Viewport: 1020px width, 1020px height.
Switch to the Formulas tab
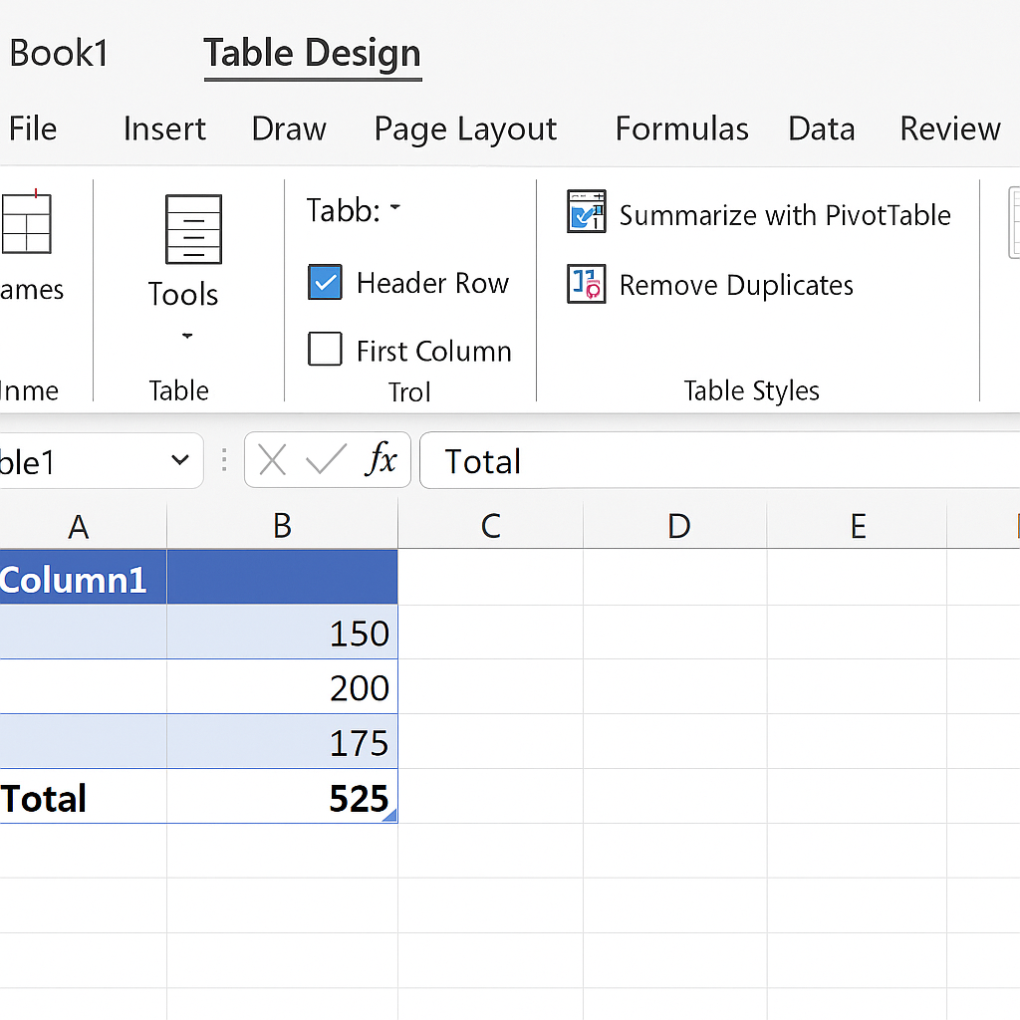coord(681,128)
